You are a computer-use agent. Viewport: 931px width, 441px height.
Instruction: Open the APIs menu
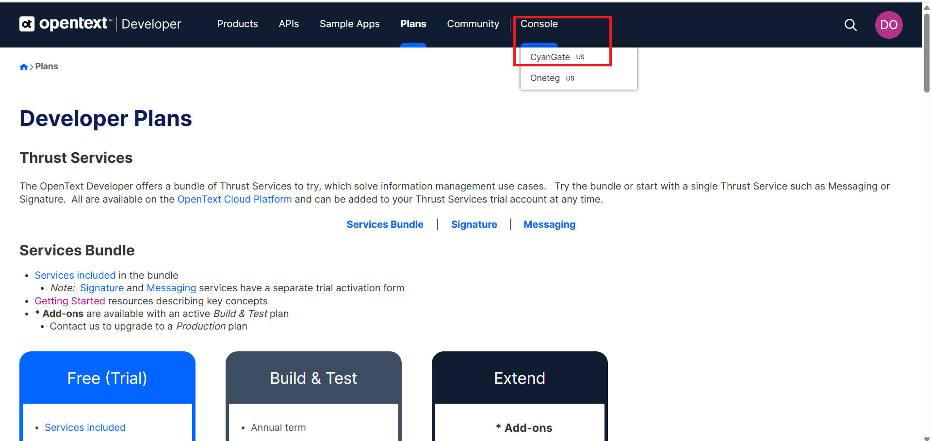[289, 24]
